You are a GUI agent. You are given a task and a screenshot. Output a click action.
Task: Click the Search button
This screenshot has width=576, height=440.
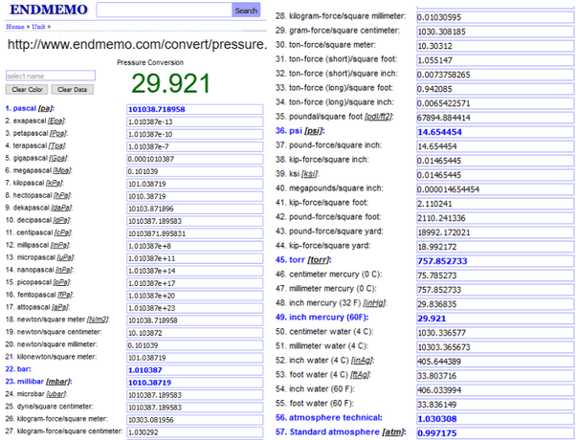246,11
